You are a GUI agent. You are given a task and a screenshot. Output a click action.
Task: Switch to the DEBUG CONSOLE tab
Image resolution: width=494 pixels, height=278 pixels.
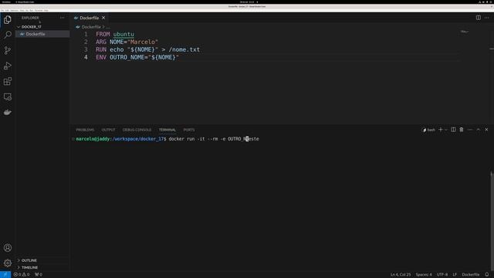(x=137, y=130)
